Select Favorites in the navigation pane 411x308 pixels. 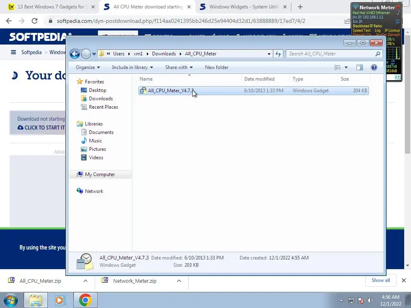point(90,82)
